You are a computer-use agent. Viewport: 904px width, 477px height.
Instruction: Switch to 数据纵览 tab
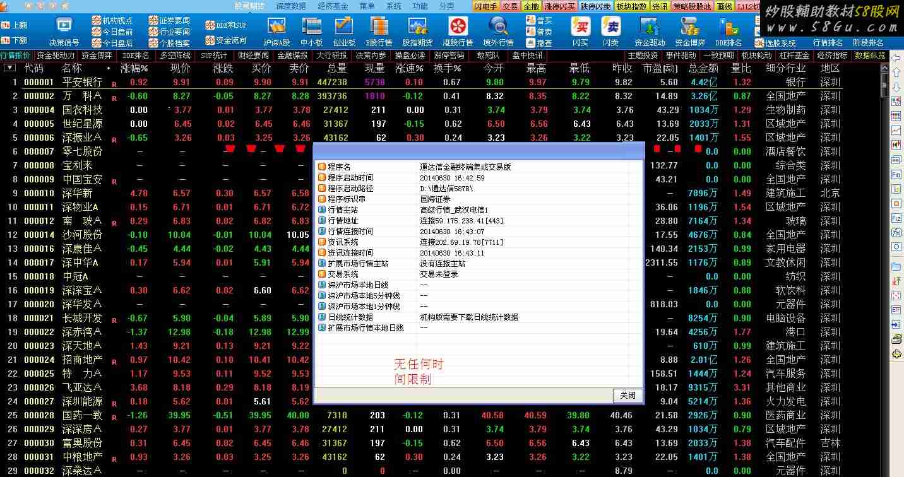(x=869, y=56)
